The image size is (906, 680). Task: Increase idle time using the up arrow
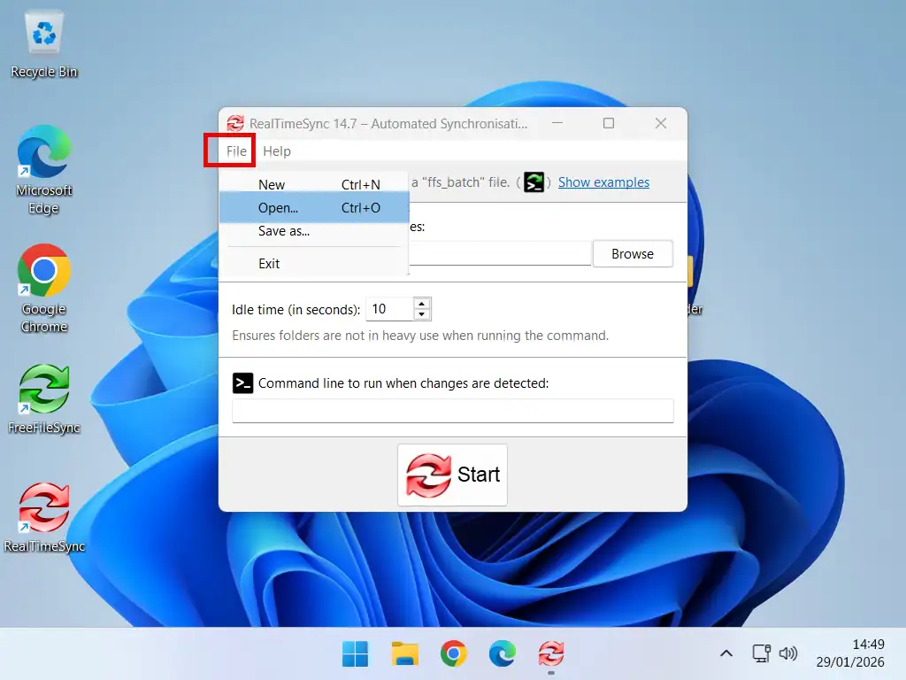click(422, 304)
